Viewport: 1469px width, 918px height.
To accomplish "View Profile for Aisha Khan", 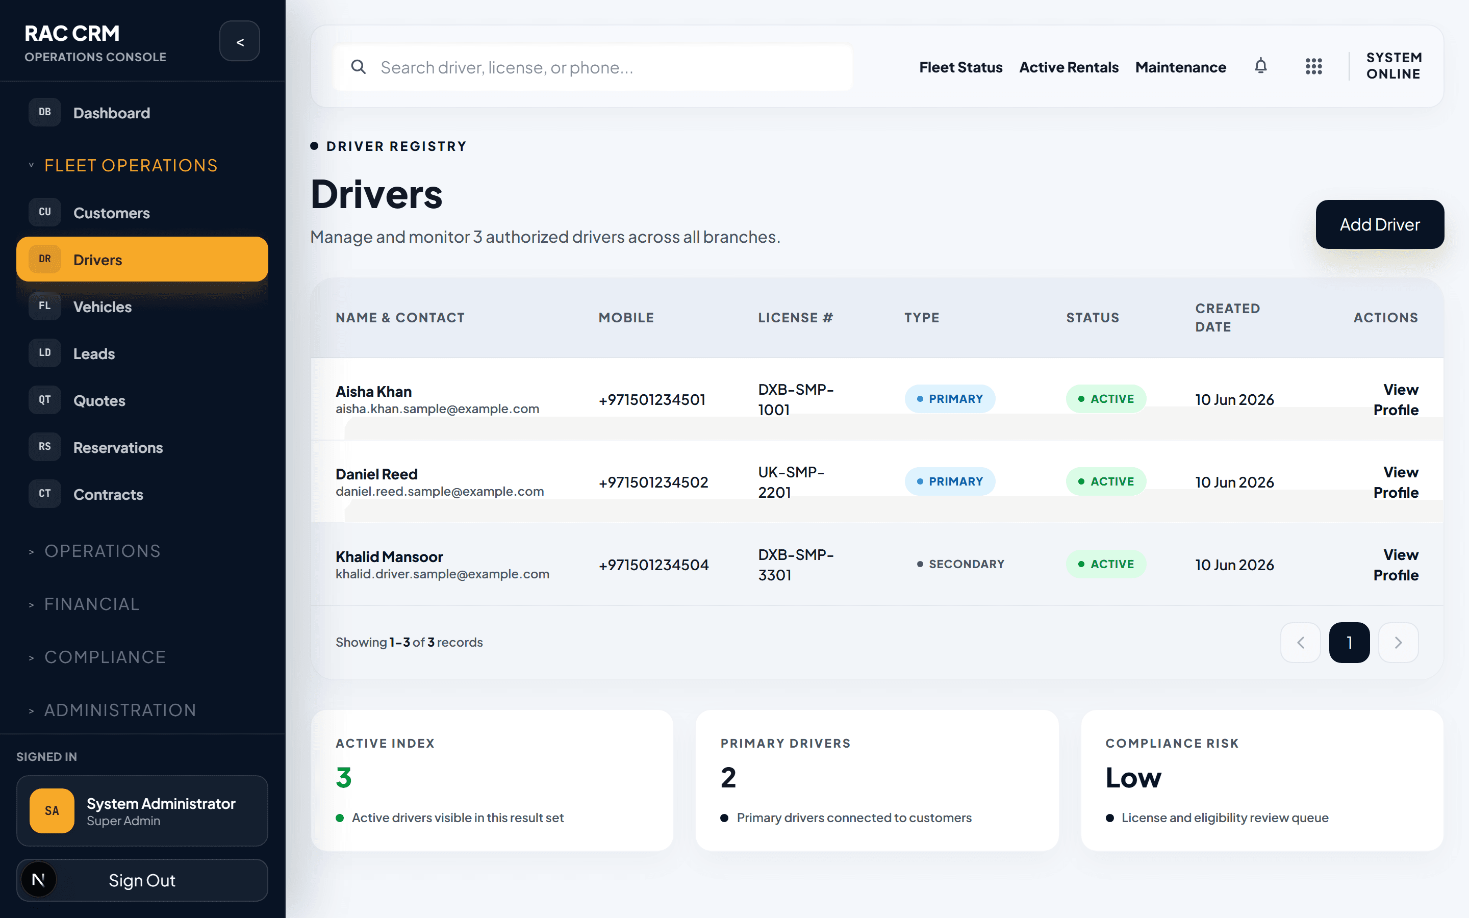I will [x=1396, y=399].
